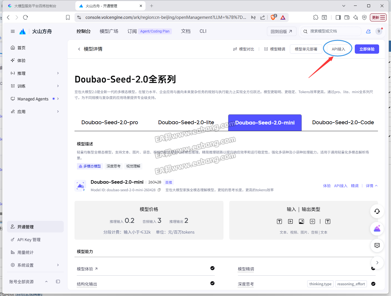
Task: Bookmark this page with the bookmark icon
Action: point(68,17)
